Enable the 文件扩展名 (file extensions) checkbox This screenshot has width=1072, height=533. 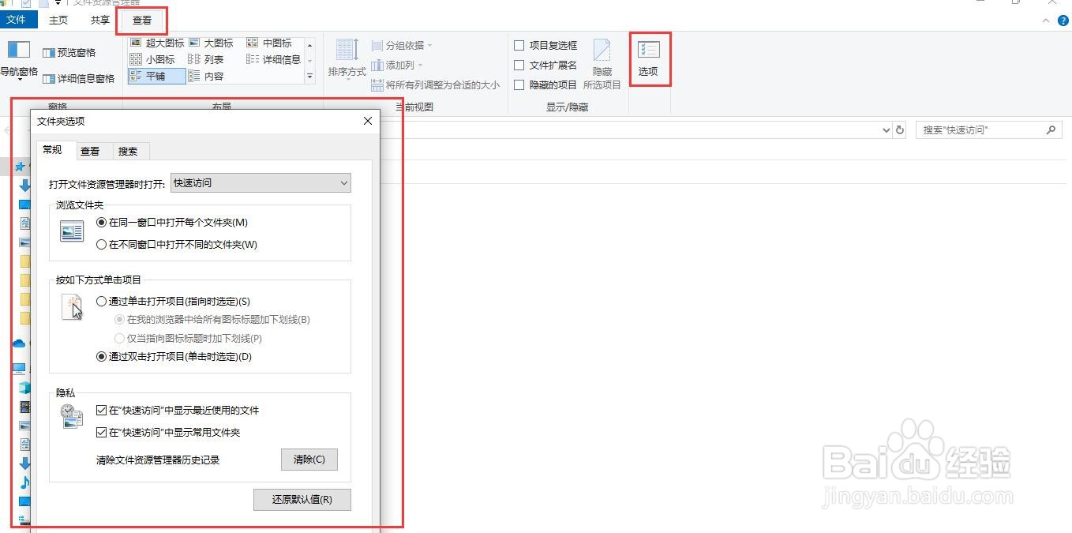click(519, 65)
